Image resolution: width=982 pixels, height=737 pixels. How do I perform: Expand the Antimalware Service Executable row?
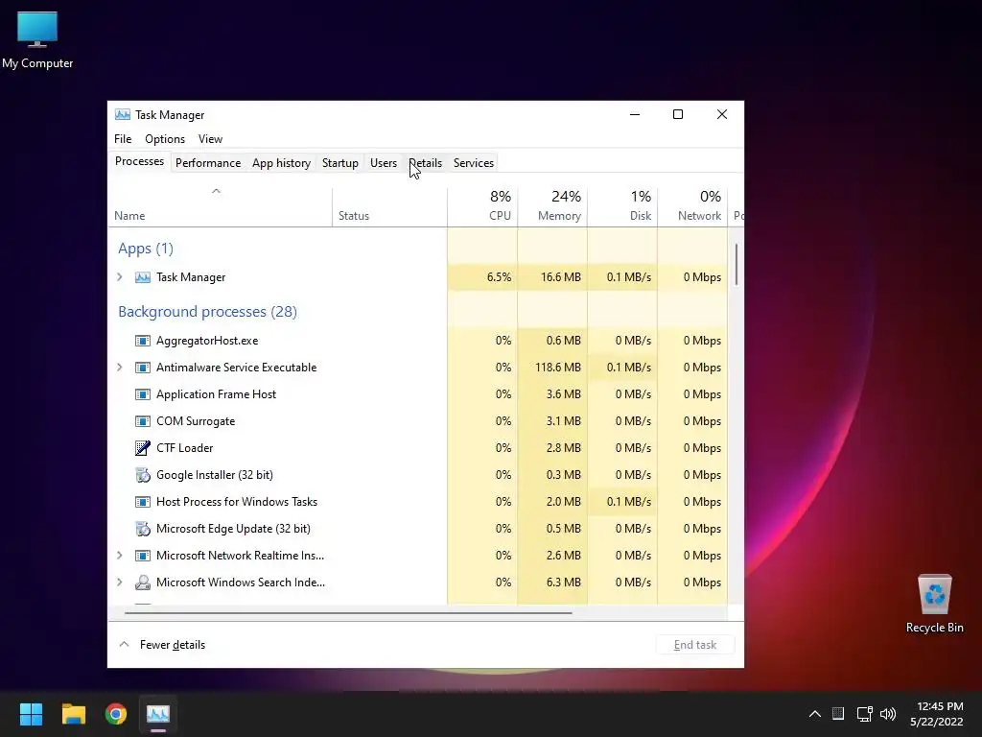tap(120, 368)
